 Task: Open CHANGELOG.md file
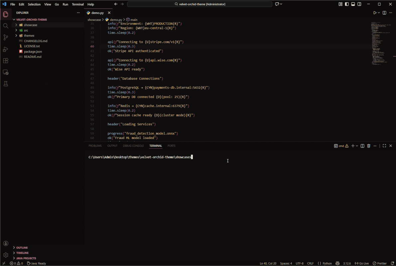tap(48, 41)
